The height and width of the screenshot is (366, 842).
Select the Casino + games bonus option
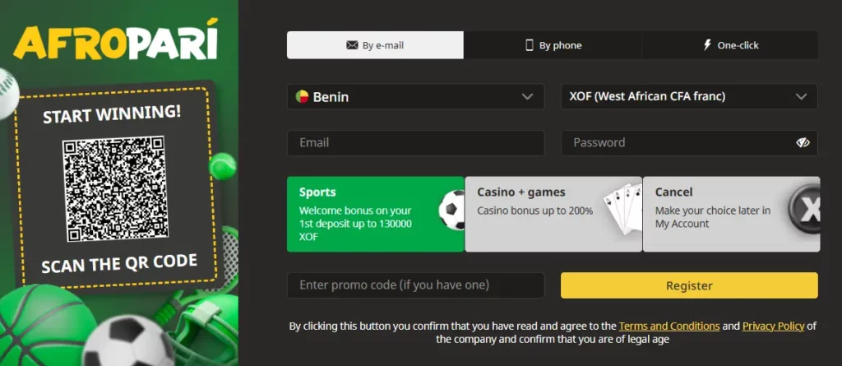click(x=553, y=214)
